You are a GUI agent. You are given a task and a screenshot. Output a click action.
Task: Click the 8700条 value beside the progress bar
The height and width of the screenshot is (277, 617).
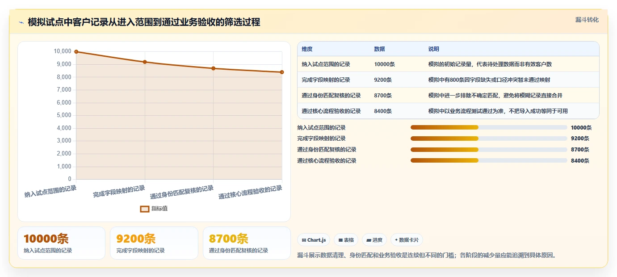click(580, 150)
